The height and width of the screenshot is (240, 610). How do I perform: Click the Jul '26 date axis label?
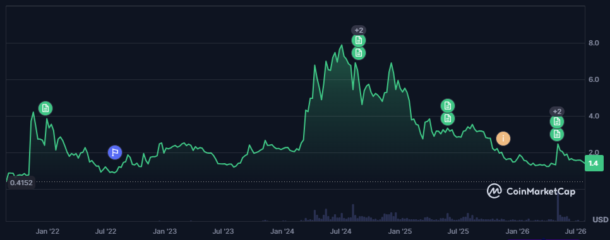575,232
